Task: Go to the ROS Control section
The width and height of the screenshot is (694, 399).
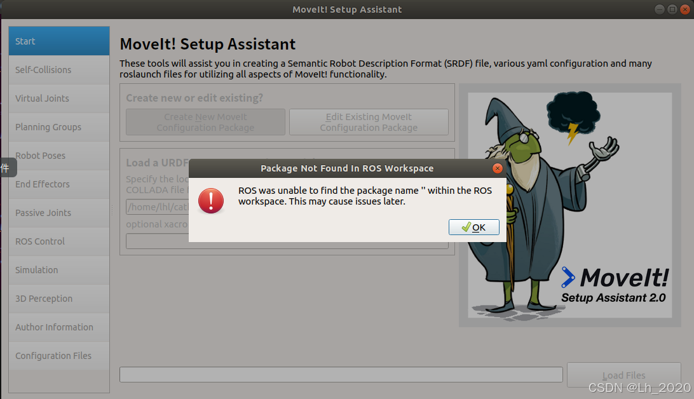Action: point(59,241)
